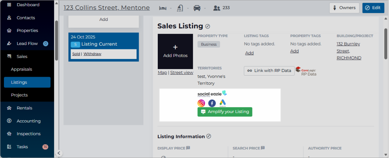Click the test, Yvonne's Territory text
The width and height of the screenshot is (389, 158).
(x=211, y=80)
